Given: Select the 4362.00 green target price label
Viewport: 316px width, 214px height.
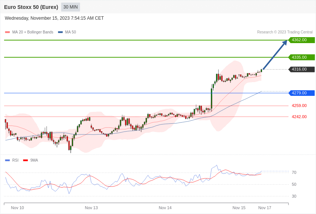Looking at the screenshot, I should (302, 40).
